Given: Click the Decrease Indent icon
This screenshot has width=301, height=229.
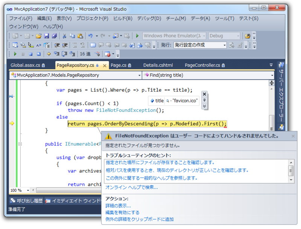Looking at the screenshot, I should pyautogui.click(x=57, y=45).
